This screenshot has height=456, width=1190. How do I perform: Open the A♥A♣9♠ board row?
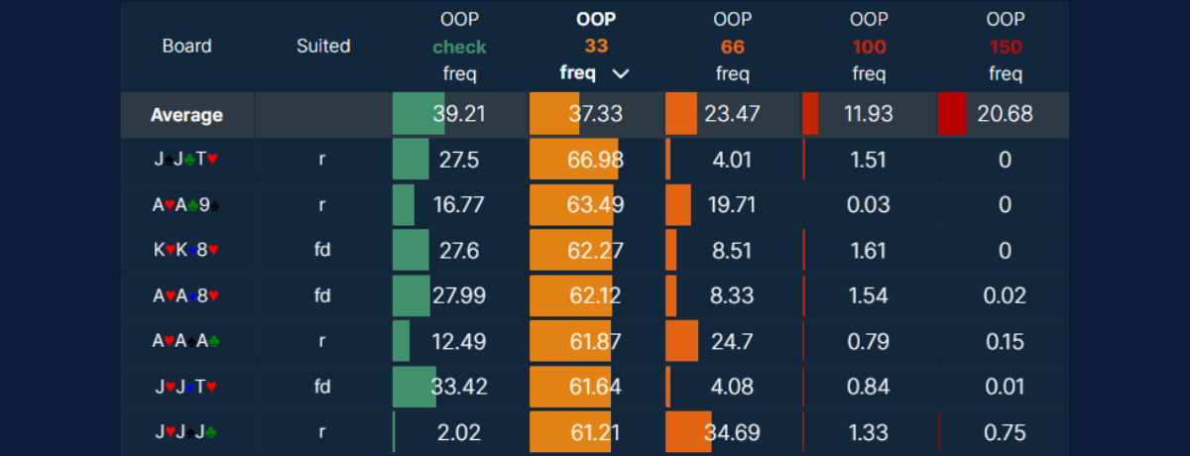(186, 205)
